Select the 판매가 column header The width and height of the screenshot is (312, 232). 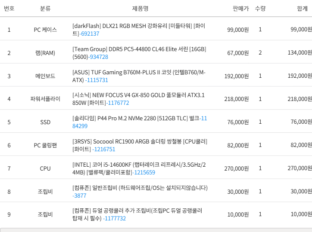pyautogui.click(x=240, y=8)
